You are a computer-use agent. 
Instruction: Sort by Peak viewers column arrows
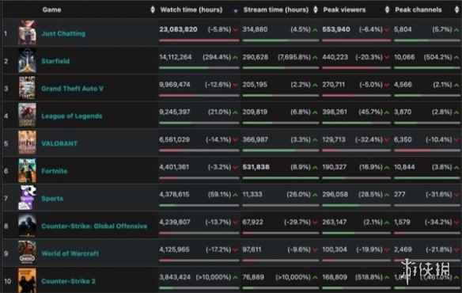click(387, 10)
